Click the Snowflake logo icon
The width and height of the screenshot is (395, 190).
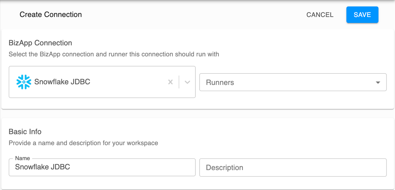(24, 82)
